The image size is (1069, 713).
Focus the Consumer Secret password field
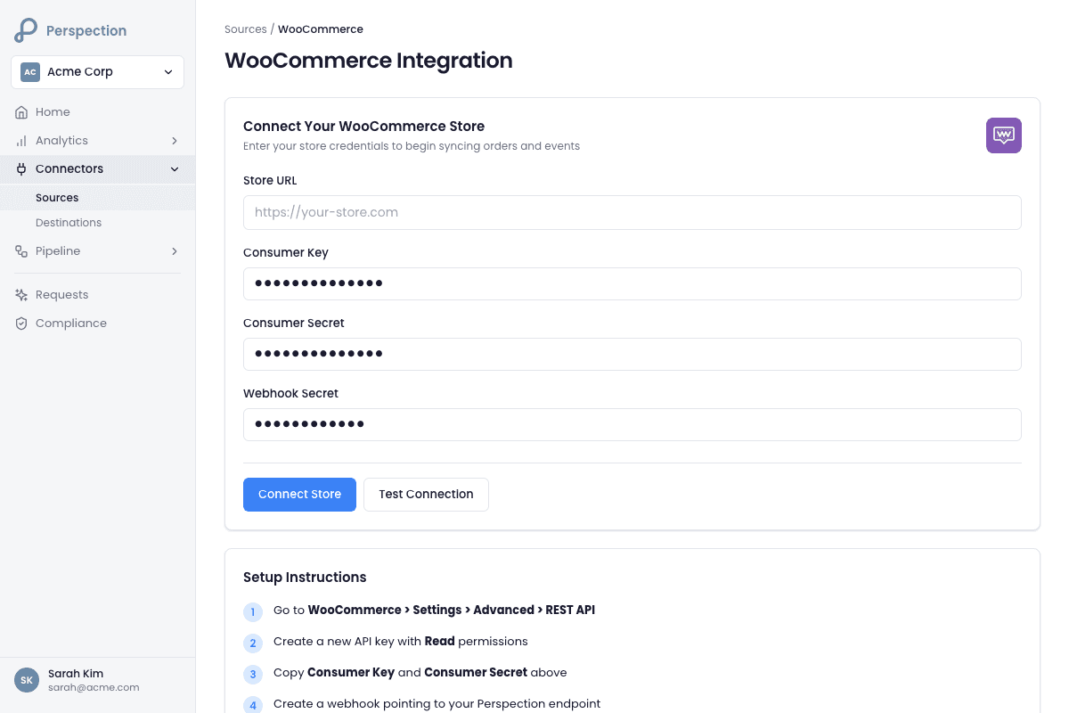pos(632,354)
